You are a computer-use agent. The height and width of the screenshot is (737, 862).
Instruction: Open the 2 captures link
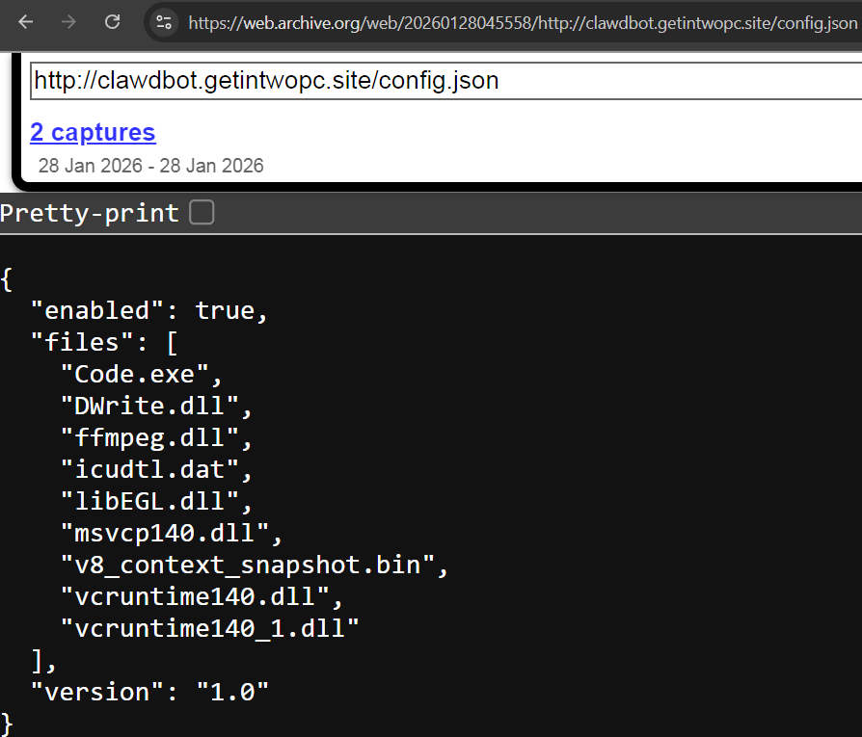pos(93,132)
